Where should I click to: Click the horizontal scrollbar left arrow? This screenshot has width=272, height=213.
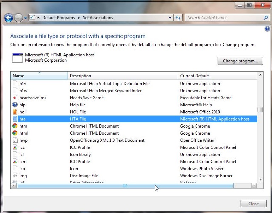click(13, 185)
